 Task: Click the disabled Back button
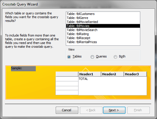click(x=91, y=110)
